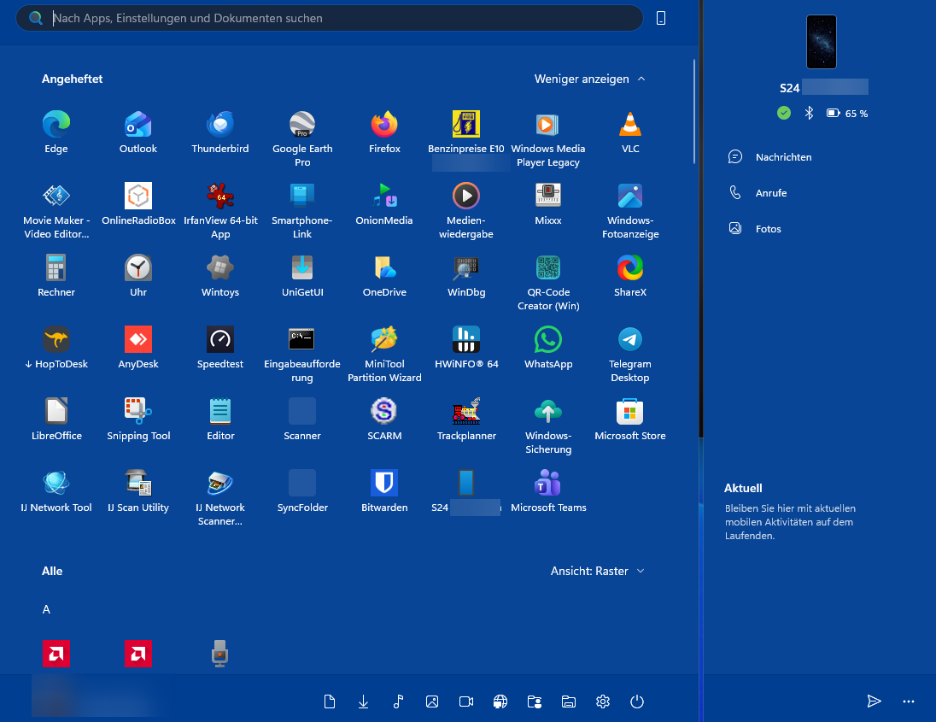Open the Downloads folder shortcut
Image resolution: width=936 pixels, height=722 pixels.
[x=363, y=701]
